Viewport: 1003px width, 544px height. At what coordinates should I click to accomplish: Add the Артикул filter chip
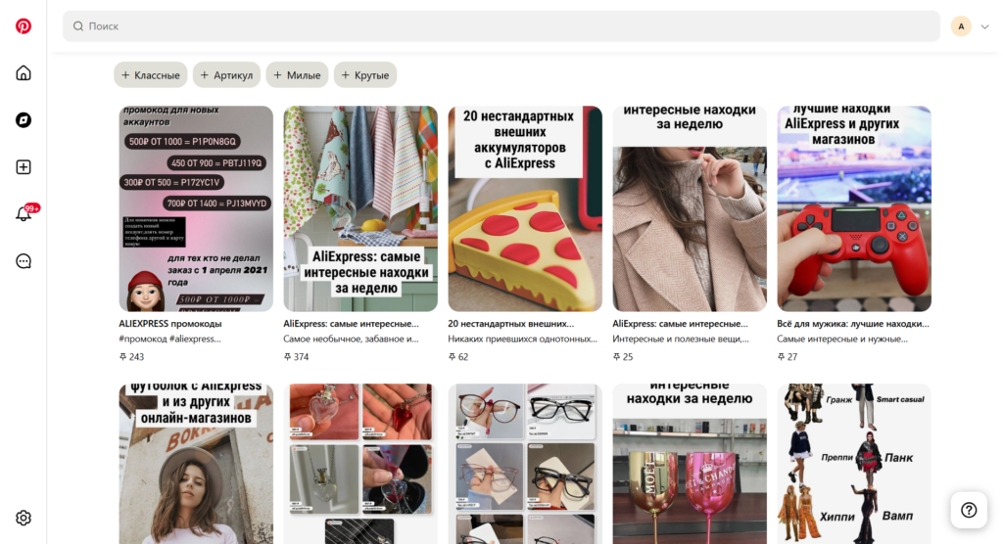coord(226,74)
